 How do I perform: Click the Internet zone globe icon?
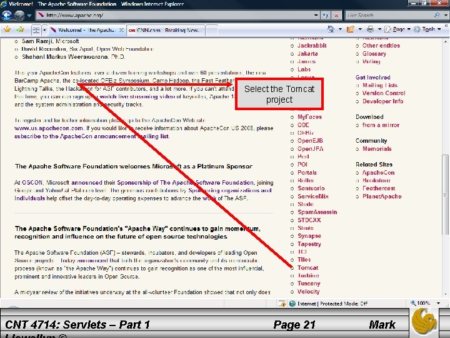click(x=292, y=304)
